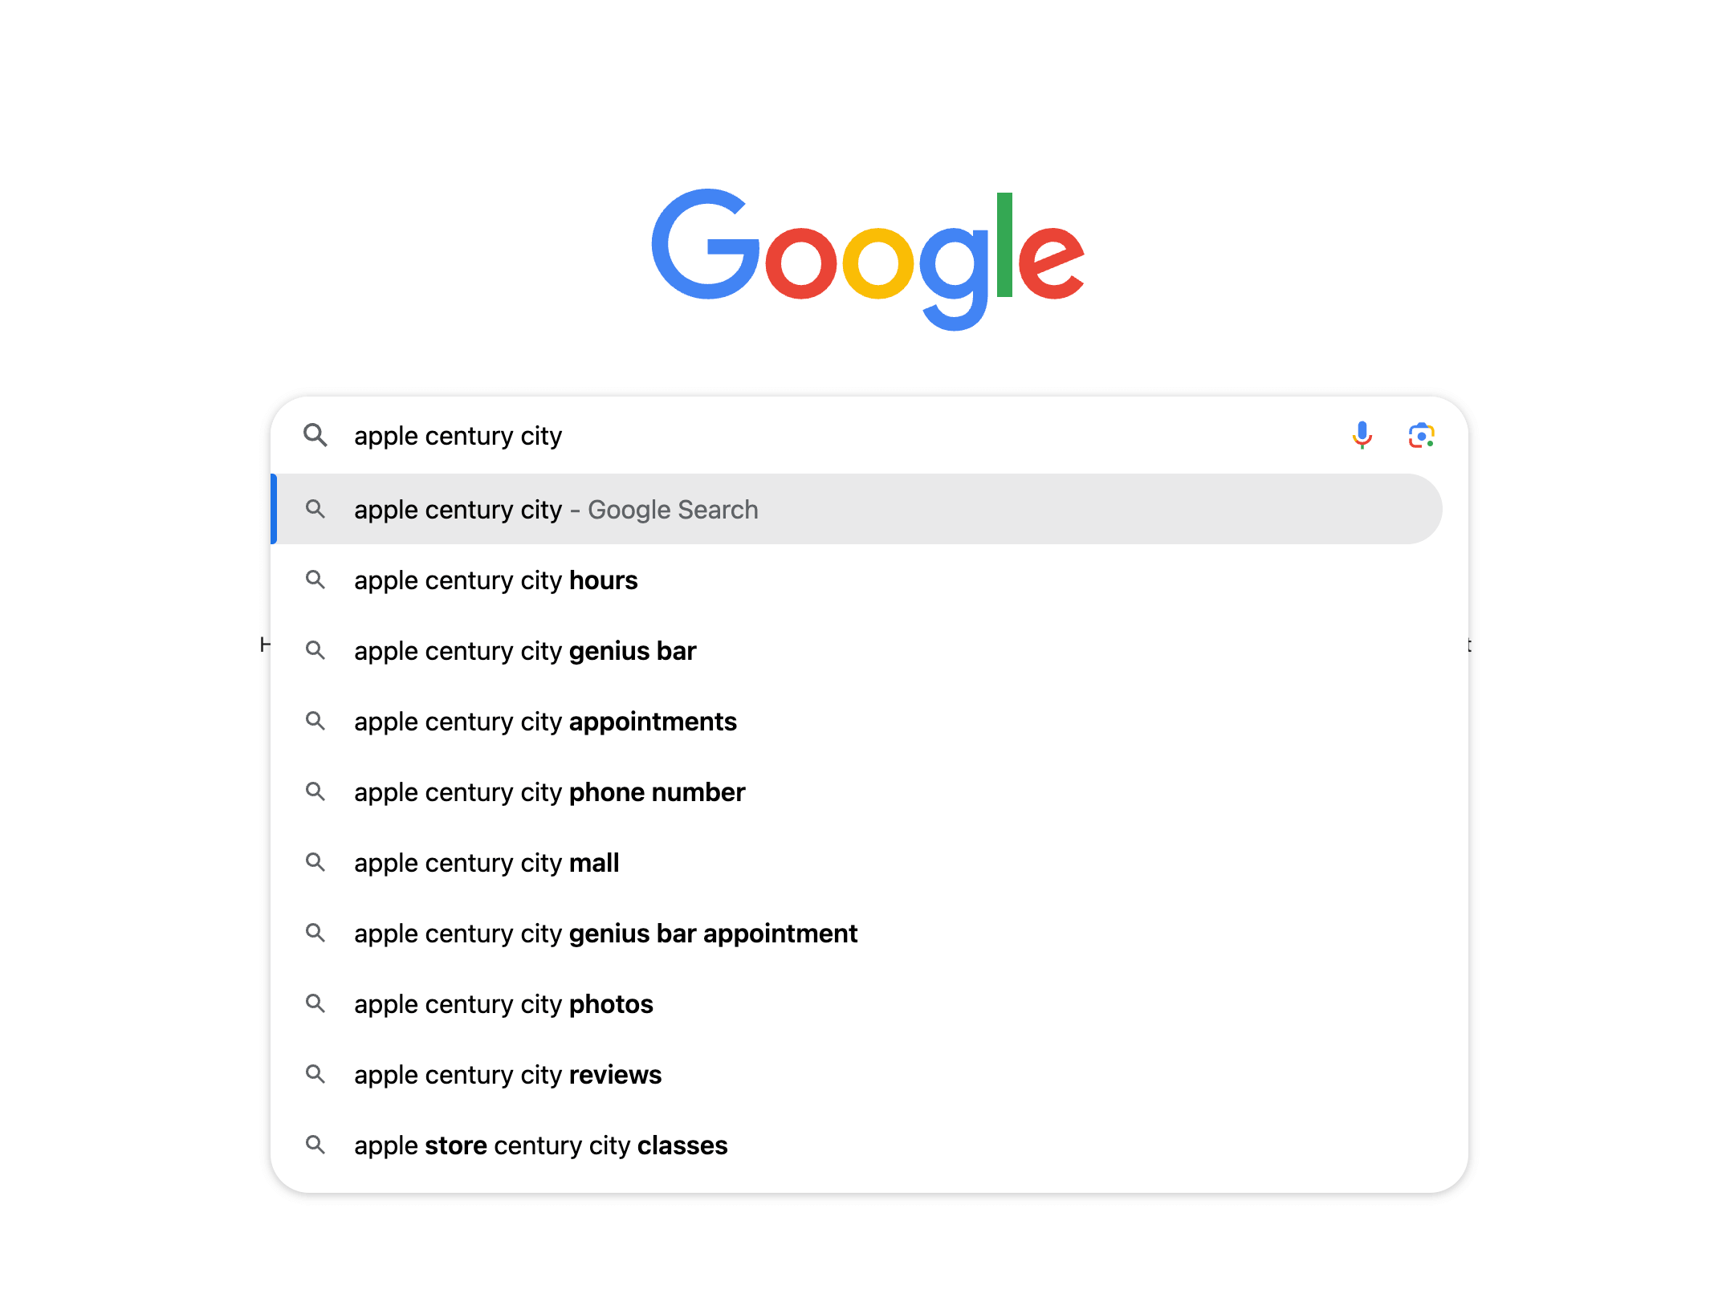
Task: Click the Google logo
Action: pos(867,257)
